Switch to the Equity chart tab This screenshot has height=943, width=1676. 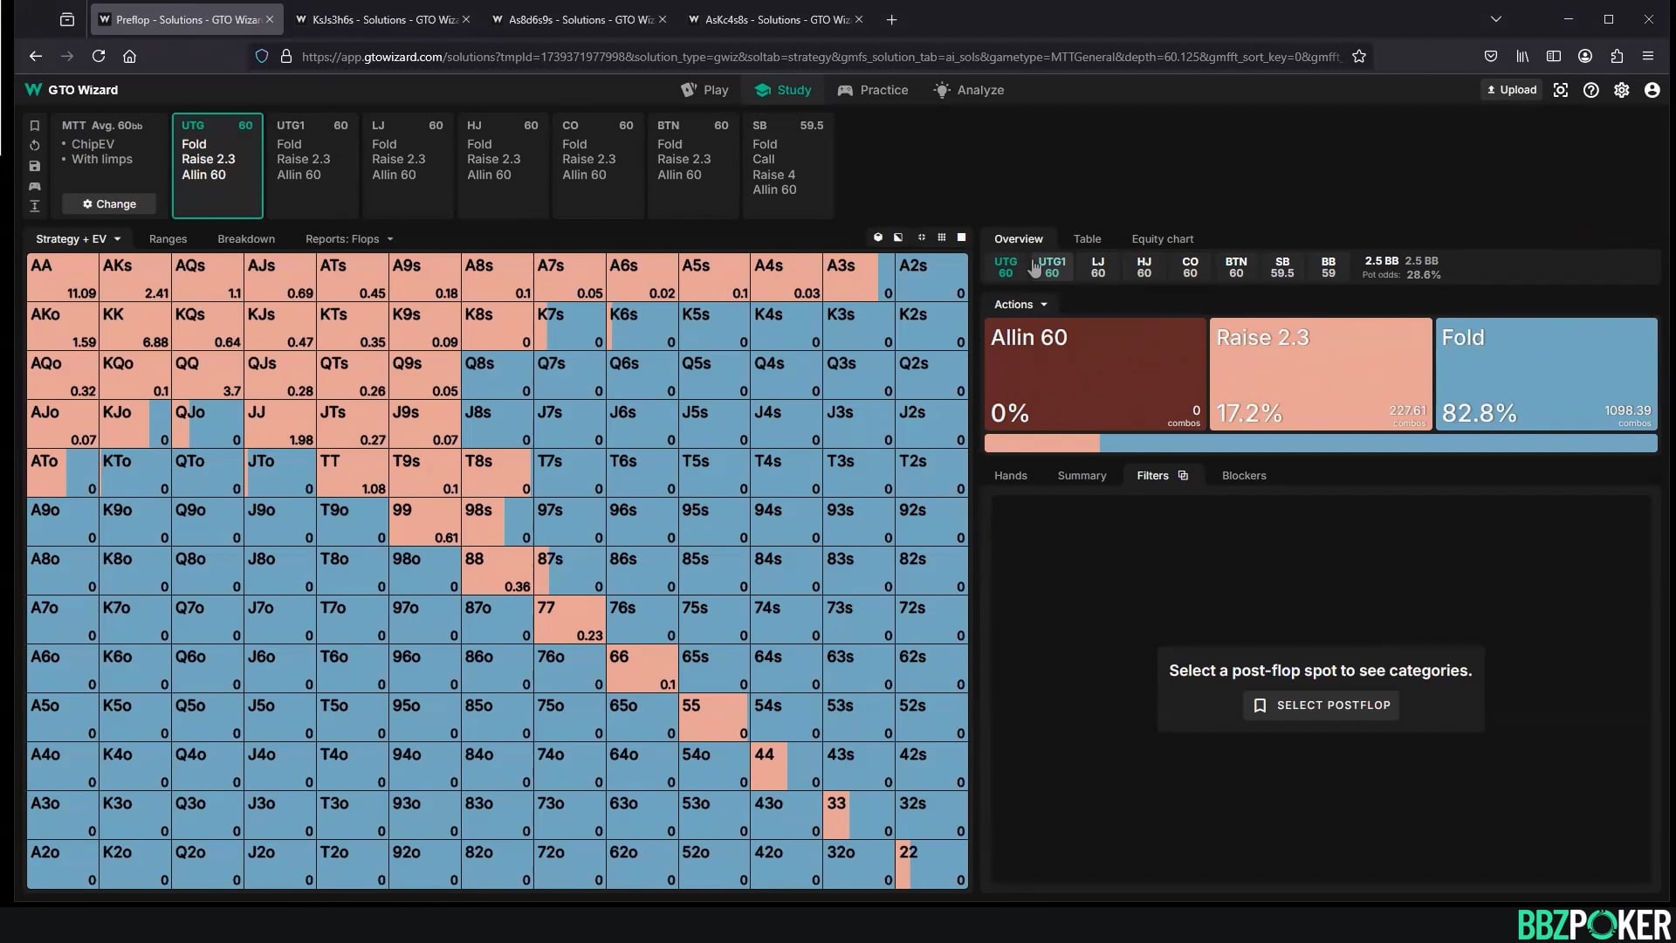tap(1162, 238)
